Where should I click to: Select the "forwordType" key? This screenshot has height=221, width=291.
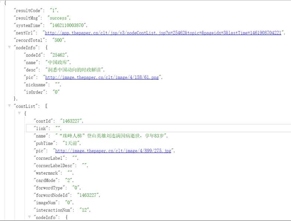pos(50,188)
